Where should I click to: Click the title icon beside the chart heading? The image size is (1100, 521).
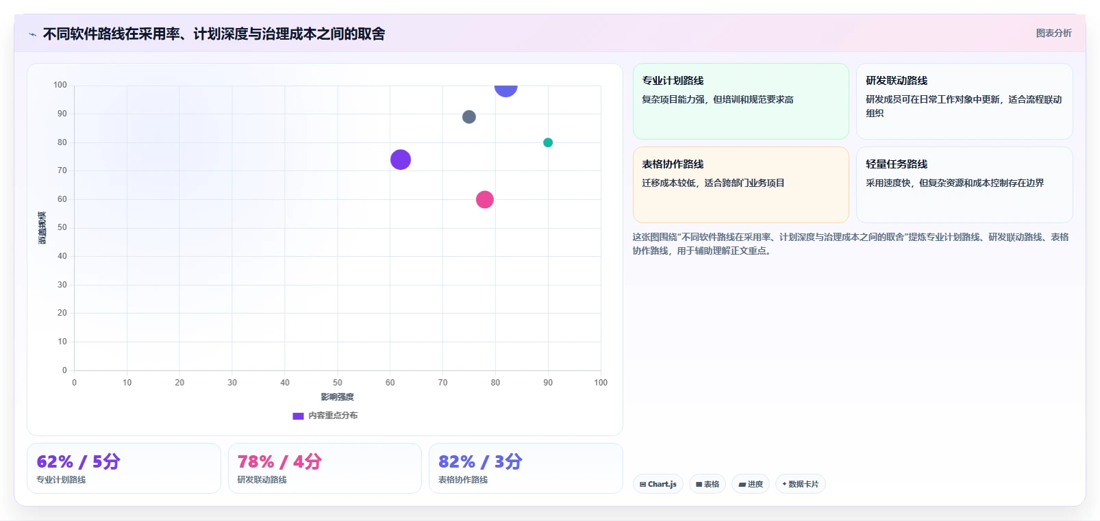32,34
